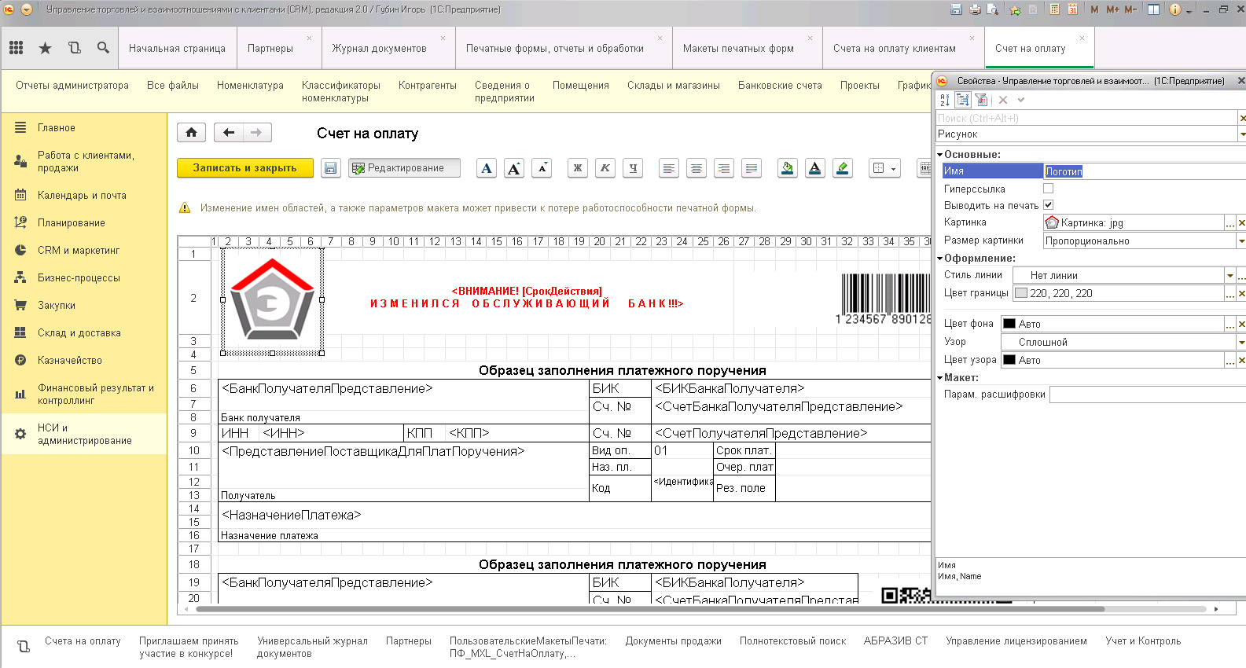Apply italic formatting (К)
The width and height of the screenshot is (1246, 668).
point(605,168)
